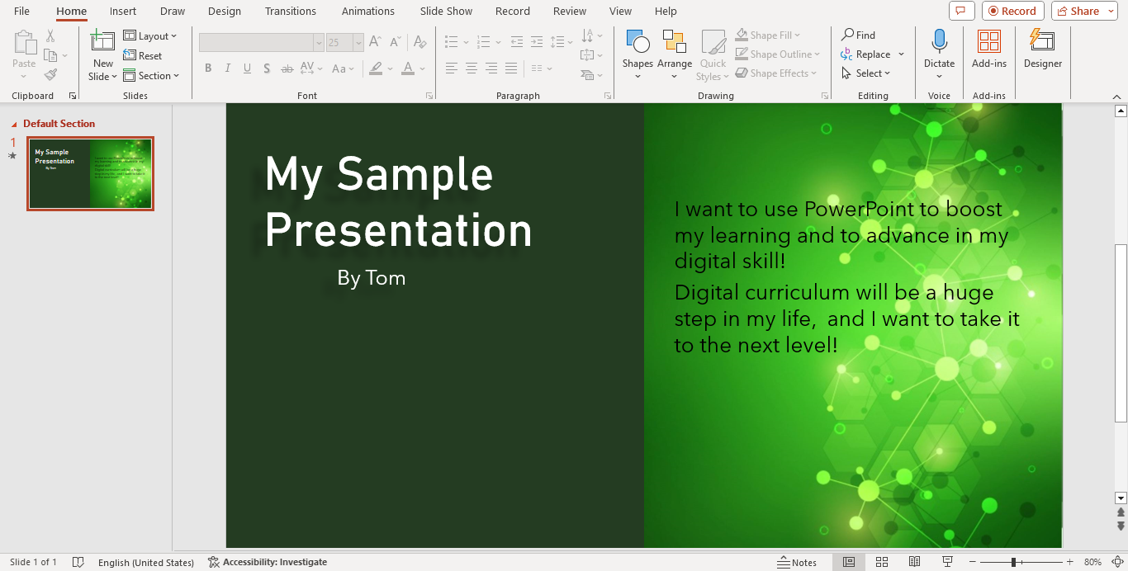This screenshot has height=571, width=1128.
Task: Click Decrease Indent icon
Action: pos(517,41)
